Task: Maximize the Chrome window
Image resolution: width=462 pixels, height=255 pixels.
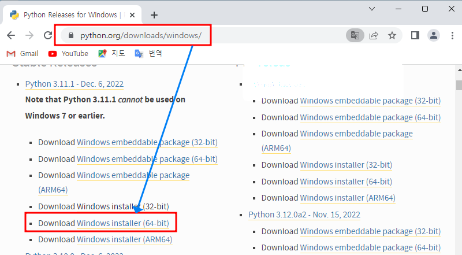Action: 425,9
